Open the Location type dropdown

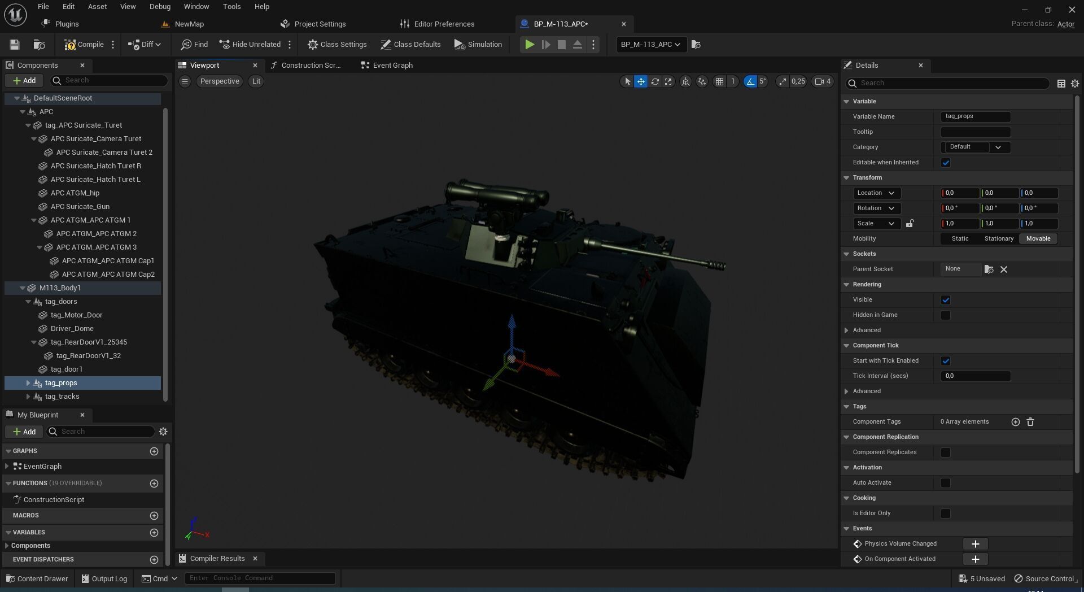[x=877, y=193]
